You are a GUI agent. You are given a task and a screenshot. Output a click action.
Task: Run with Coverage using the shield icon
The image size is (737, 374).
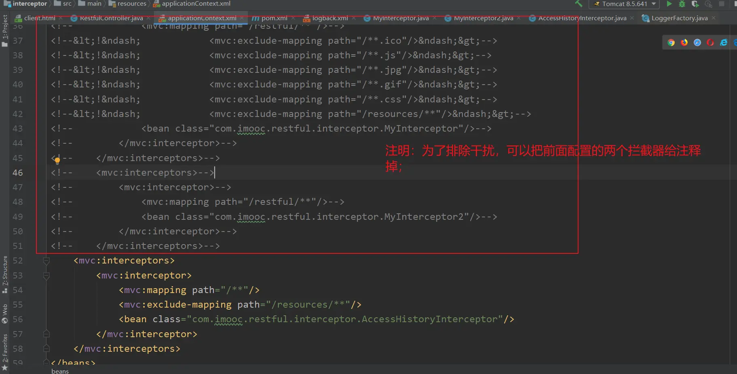point(695,4)
